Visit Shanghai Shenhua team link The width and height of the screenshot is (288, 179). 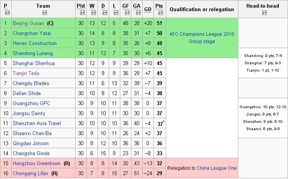[x=34, y=64]
